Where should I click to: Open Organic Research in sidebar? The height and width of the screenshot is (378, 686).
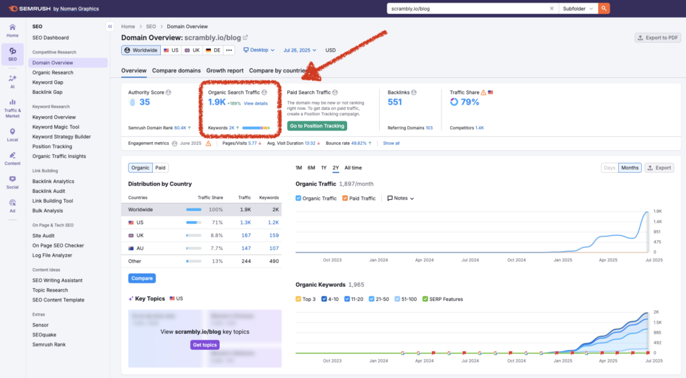point(52,72)
